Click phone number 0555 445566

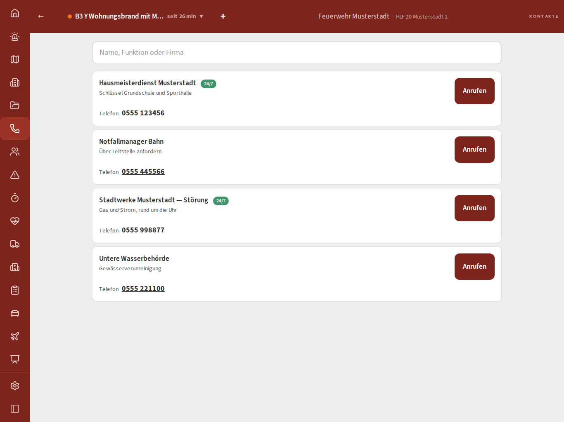(143, 171)
